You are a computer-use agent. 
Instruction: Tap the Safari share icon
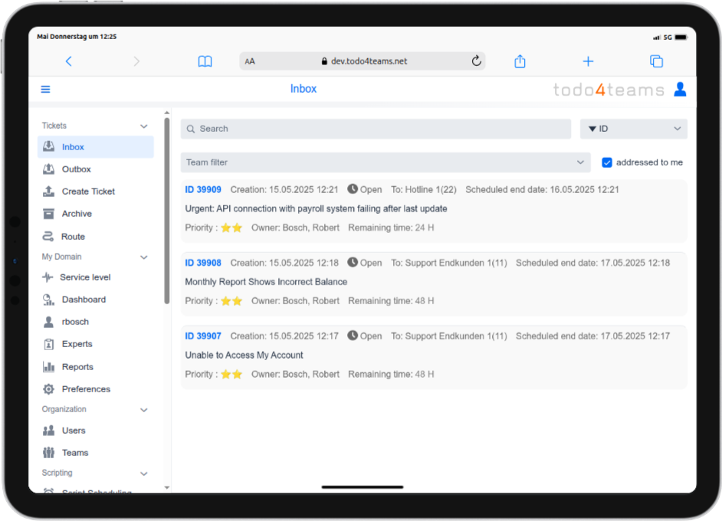(520, 61)
